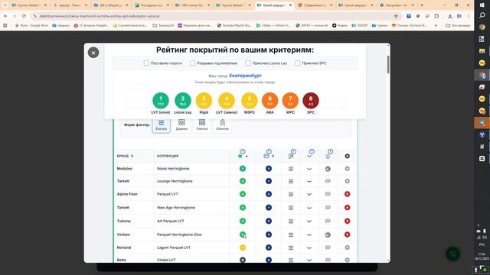490x275 pixels.
Task: Pick rank 5 MSPC circle
Action: (250, 101)
